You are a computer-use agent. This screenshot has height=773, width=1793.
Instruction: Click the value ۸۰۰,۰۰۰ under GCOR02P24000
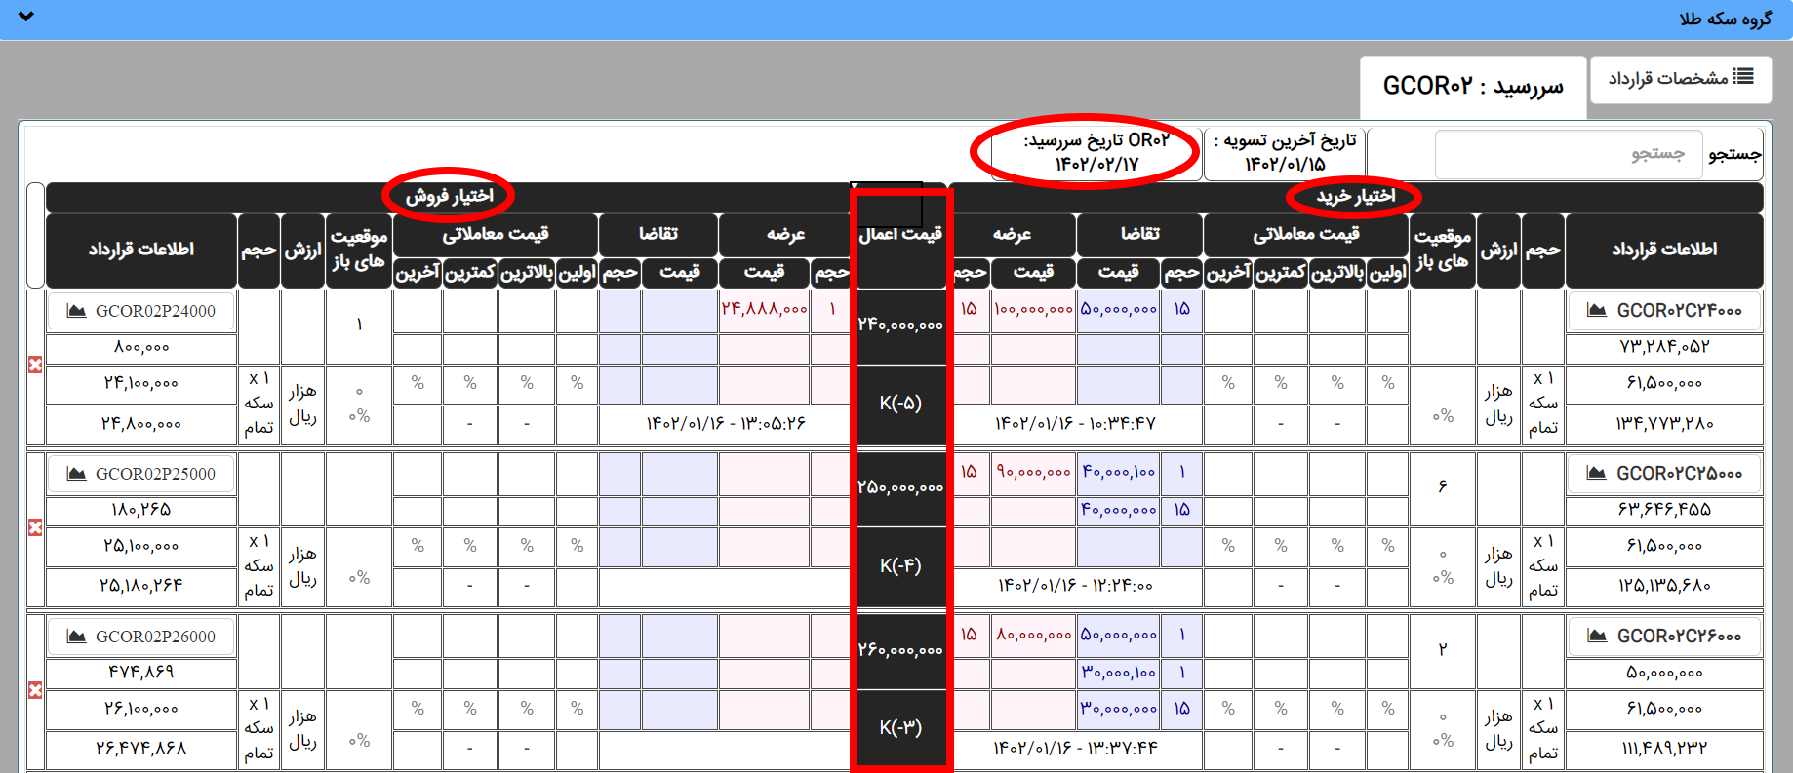tap(141, 347)
